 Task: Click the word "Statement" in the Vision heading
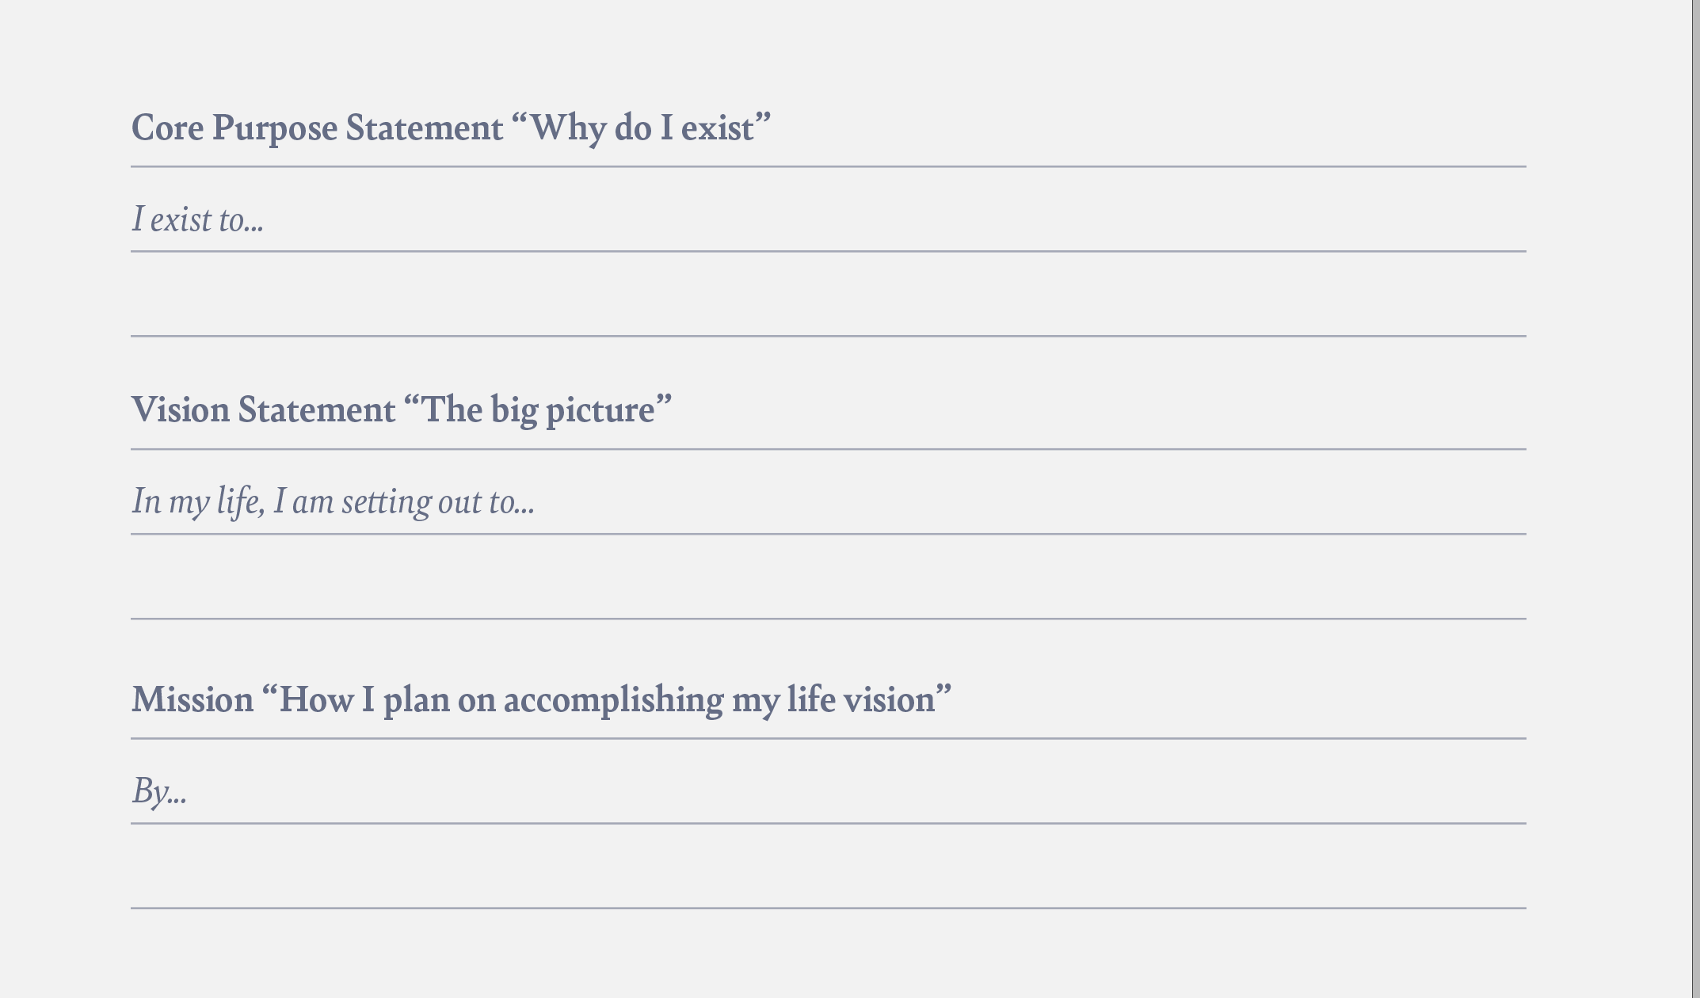317,410
